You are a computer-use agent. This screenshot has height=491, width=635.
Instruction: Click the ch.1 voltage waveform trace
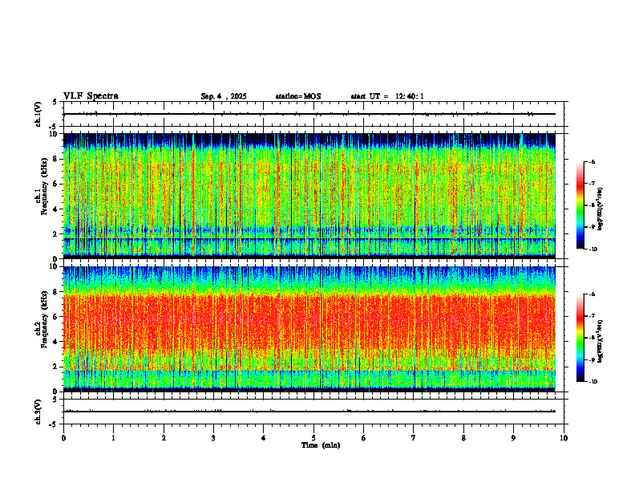pyautogui.click(x=309, y=114)
